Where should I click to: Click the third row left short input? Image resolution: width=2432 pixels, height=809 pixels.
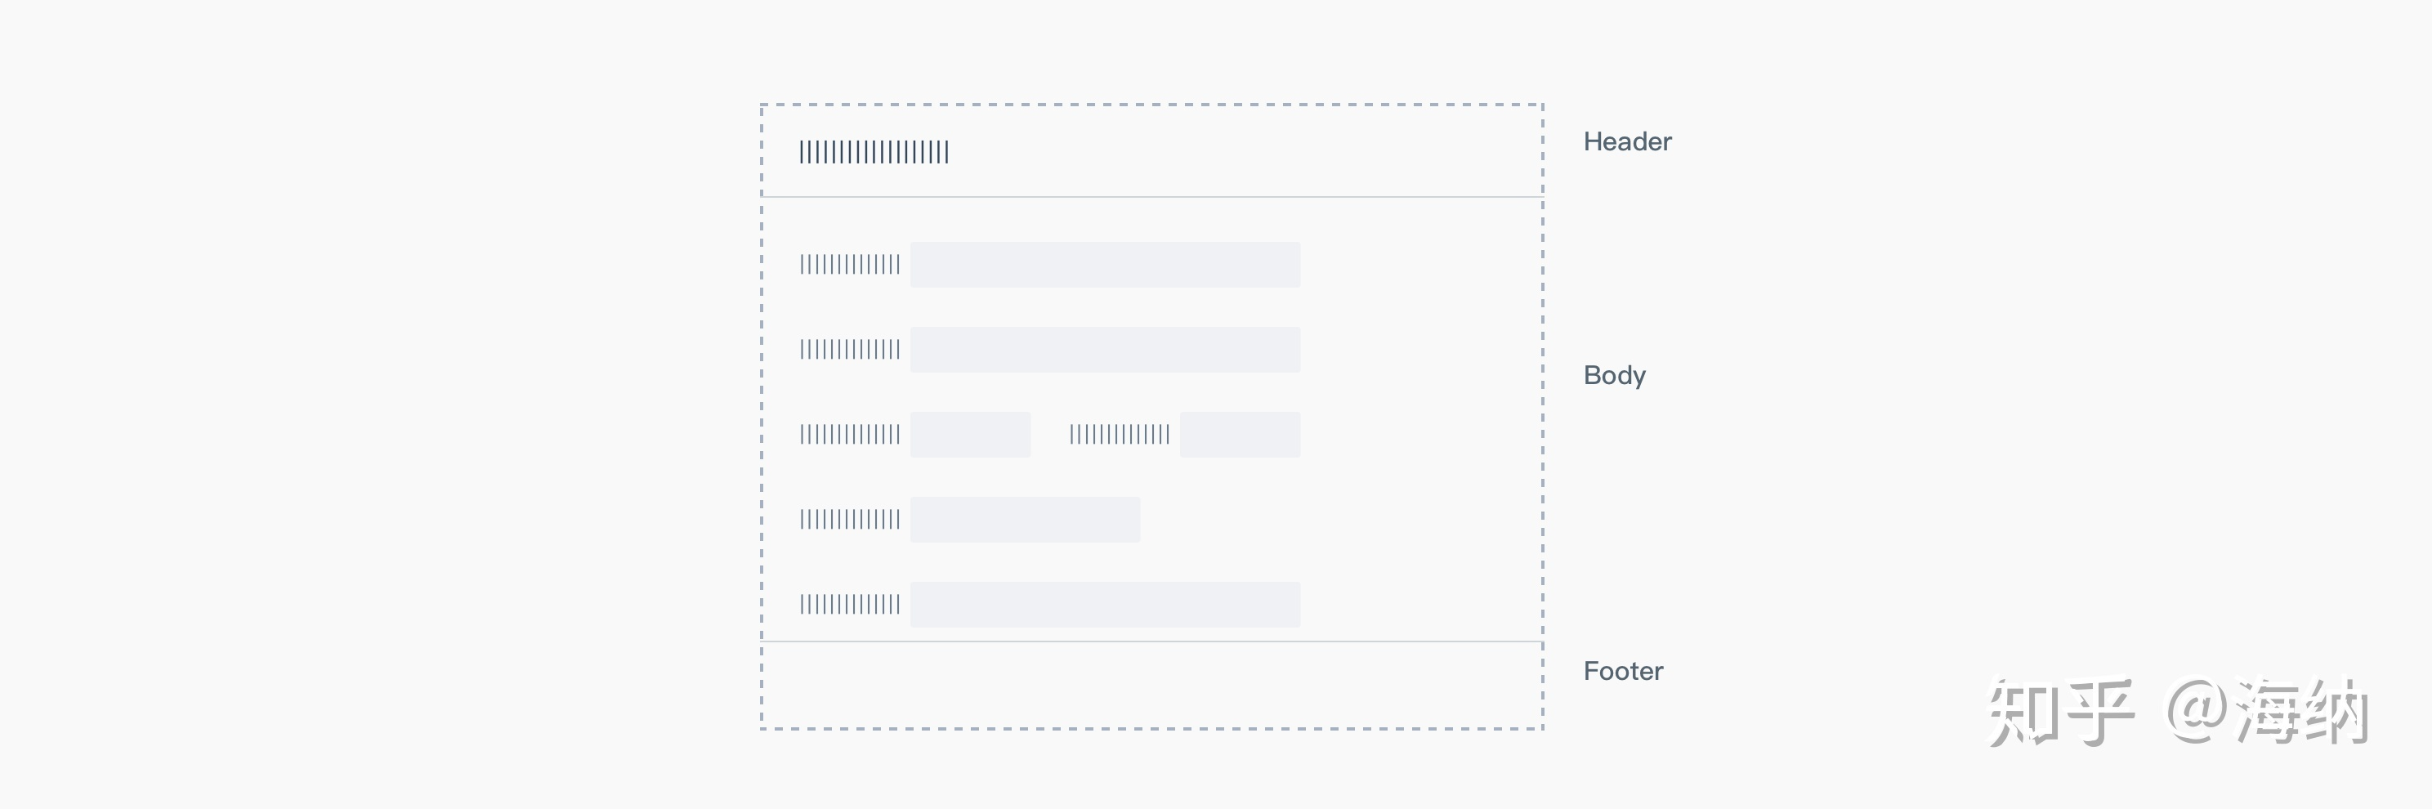click(971, 434)
